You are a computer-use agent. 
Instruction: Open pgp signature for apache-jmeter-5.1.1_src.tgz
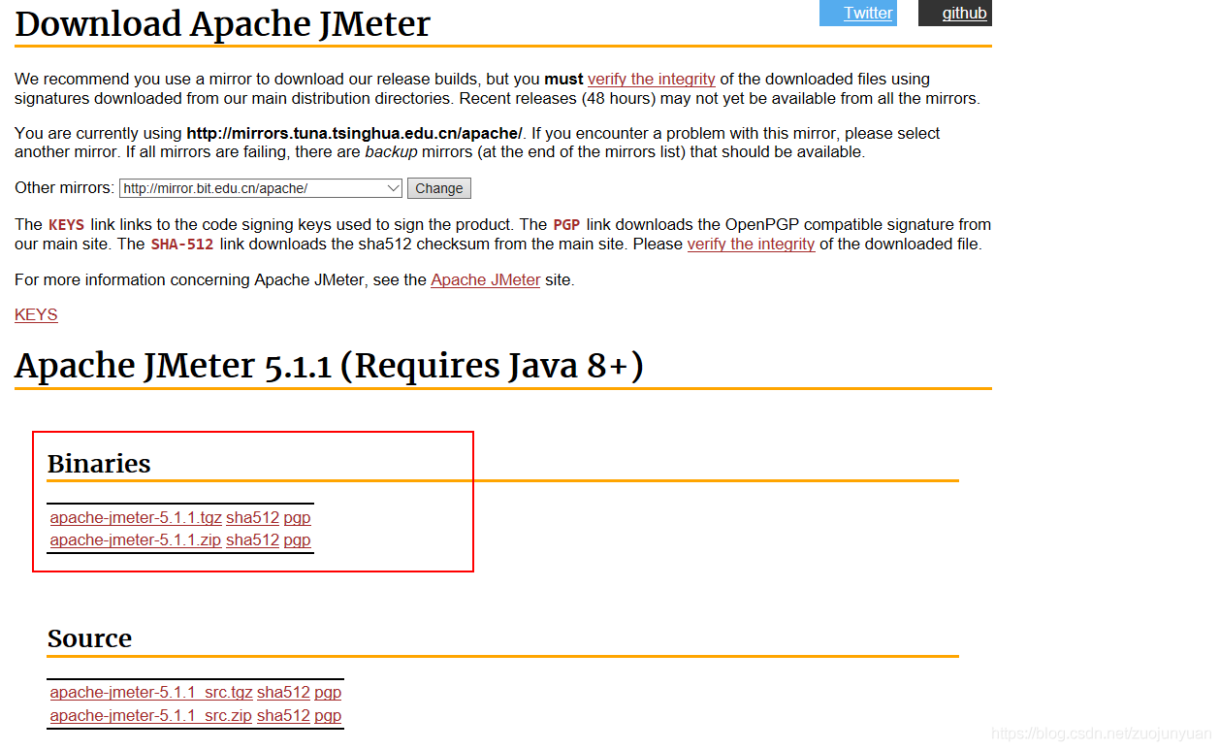(328, 692)
